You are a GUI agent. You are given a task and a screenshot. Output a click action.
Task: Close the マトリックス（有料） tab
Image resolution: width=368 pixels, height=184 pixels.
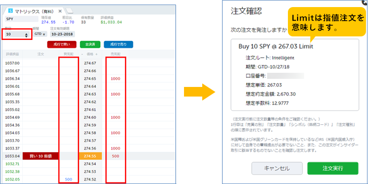click(60, 11)
